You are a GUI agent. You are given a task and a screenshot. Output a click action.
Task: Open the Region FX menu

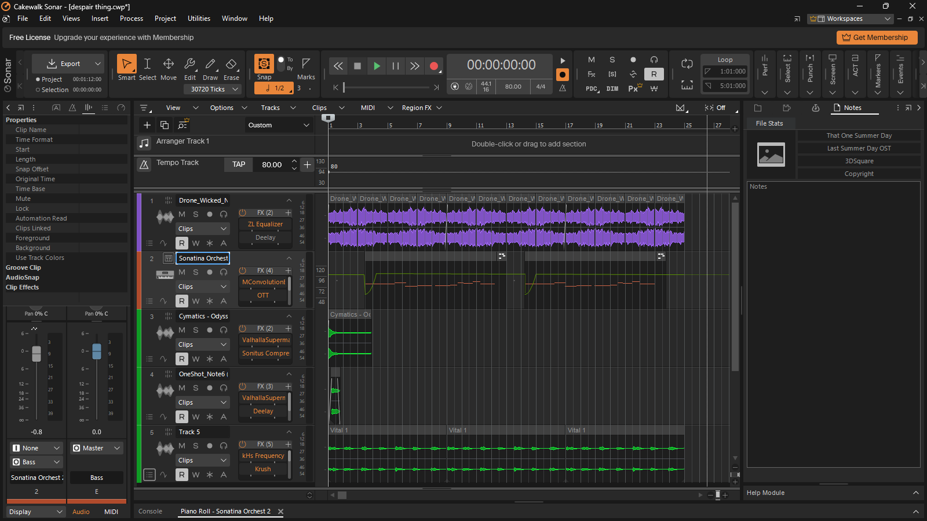(x=422, y=108)
